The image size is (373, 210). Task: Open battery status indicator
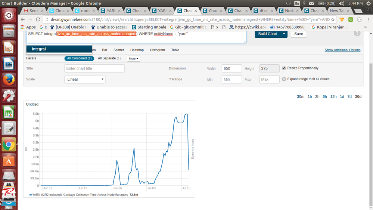point(326,3)
